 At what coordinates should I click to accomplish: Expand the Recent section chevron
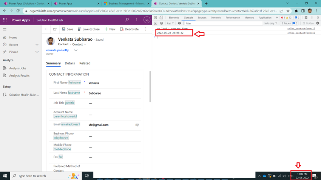coord(37,45)
